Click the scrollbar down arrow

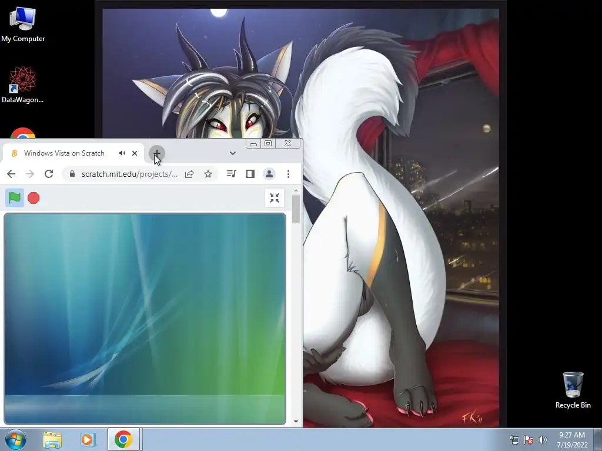(x=296, y=422)
